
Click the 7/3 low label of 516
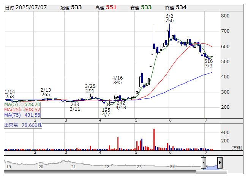[209, 64]
